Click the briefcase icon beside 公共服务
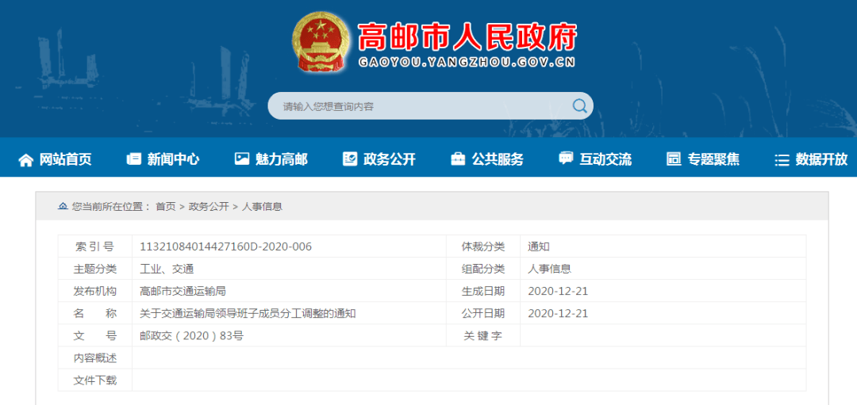Screen dimensions: 857x405 [x=458, y=159]
